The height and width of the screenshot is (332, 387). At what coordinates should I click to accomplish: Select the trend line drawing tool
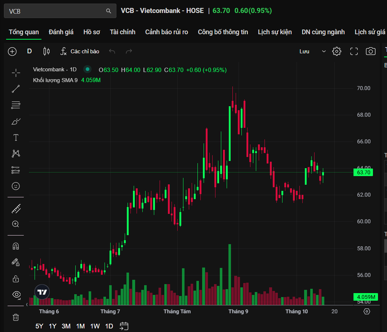point(16,89)
